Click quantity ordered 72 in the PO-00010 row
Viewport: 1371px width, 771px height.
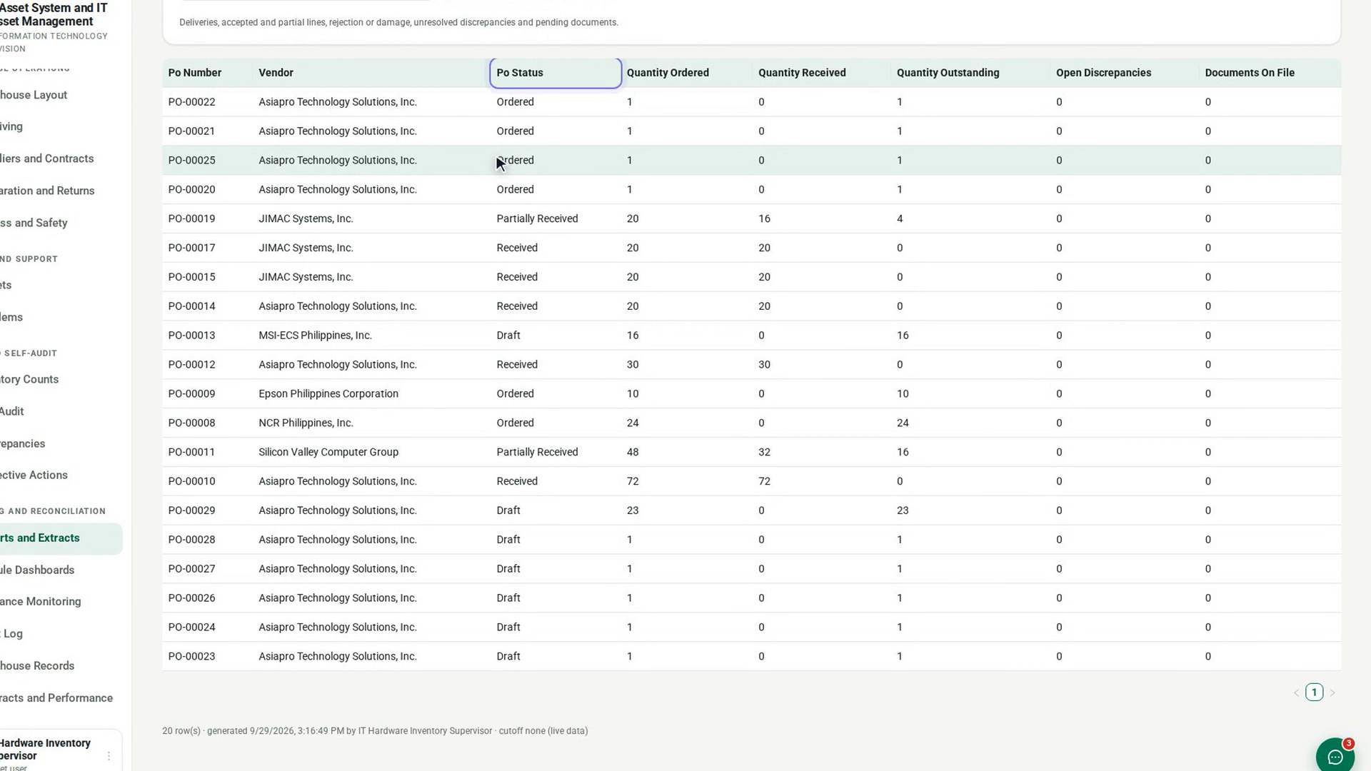pos(633,481)
